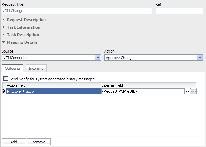Click the Request Title input field
Image resolution: width=206 pixels, height=147 pixels.
coord(77,11)
